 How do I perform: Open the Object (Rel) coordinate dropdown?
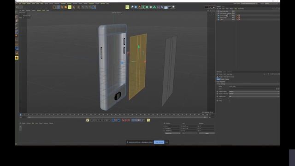172,133
